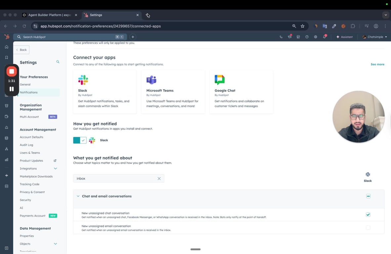Click the browser address bar URL

tap(101, 26)
